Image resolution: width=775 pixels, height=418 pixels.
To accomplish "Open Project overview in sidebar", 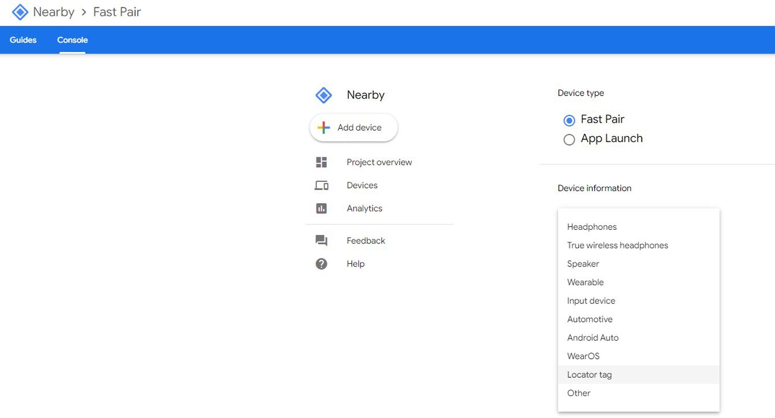I will pos(379,162).
